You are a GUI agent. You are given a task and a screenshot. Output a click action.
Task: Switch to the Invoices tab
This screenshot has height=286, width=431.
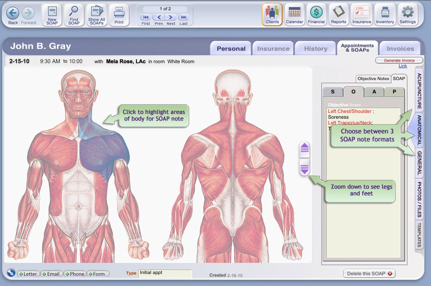pos(400,48)
